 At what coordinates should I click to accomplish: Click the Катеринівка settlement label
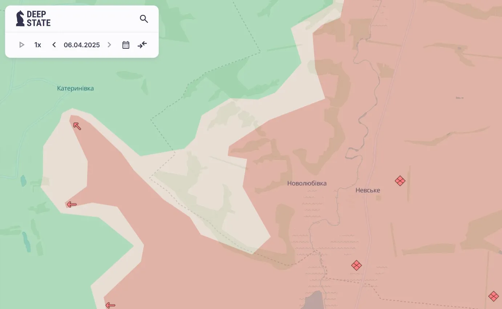pyautogui.click(x=75, y=88)
